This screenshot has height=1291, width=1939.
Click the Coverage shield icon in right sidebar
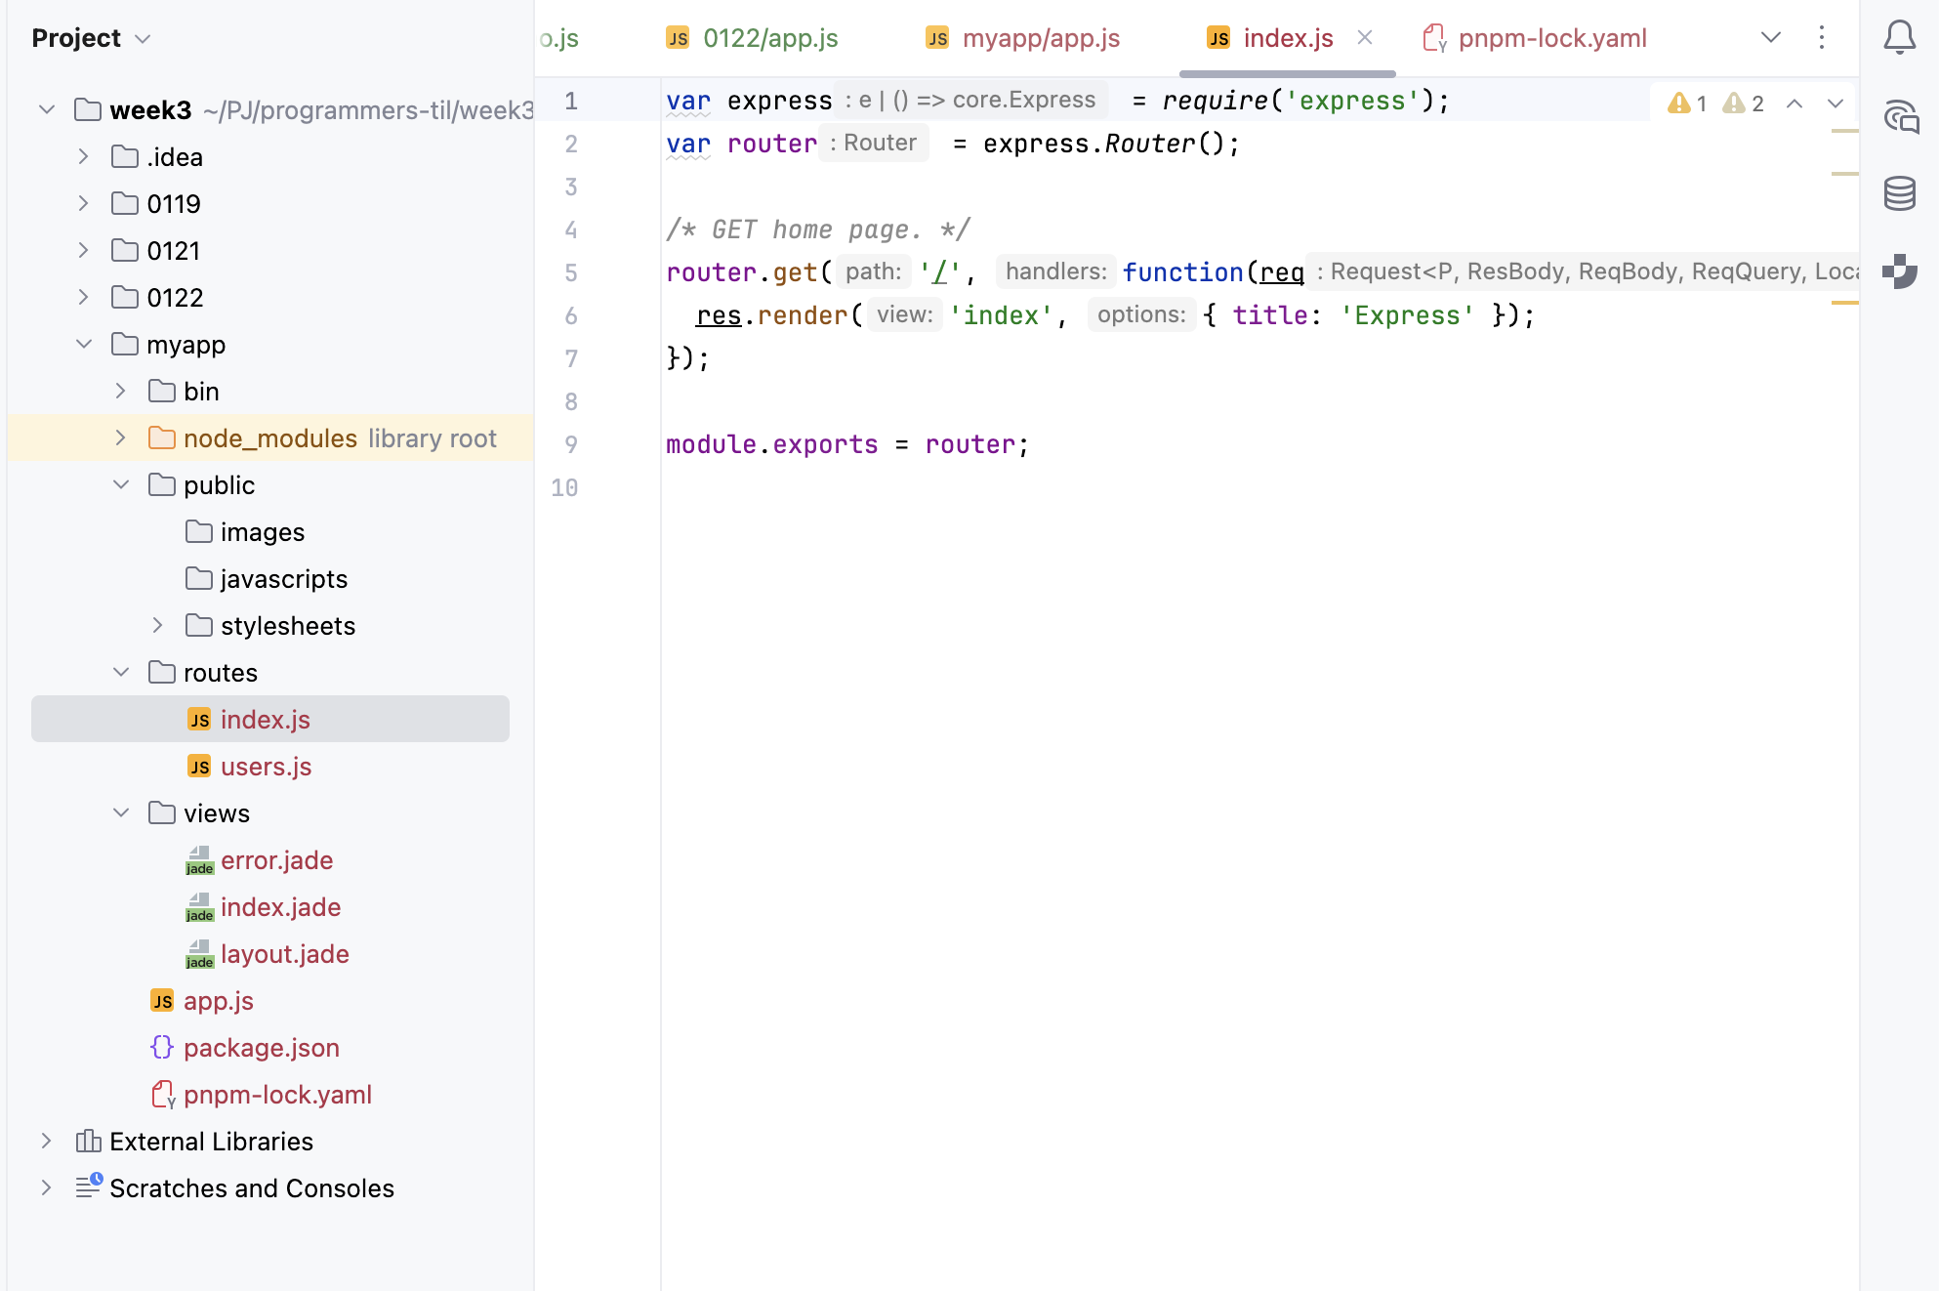(x=1899, y=271)
